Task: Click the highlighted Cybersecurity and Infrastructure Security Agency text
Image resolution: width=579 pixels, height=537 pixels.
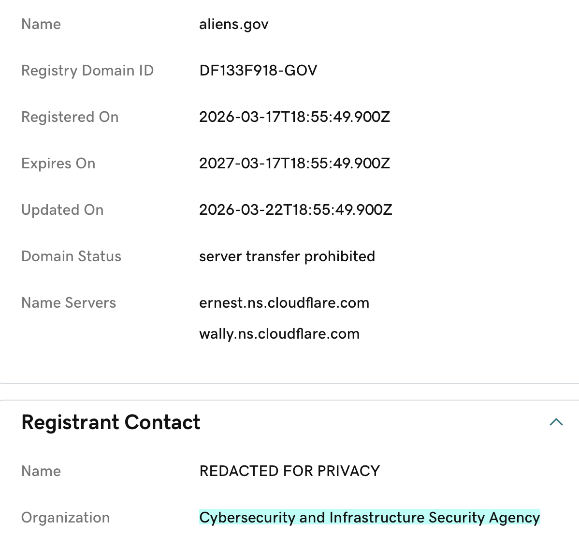Action: (369, 518)
